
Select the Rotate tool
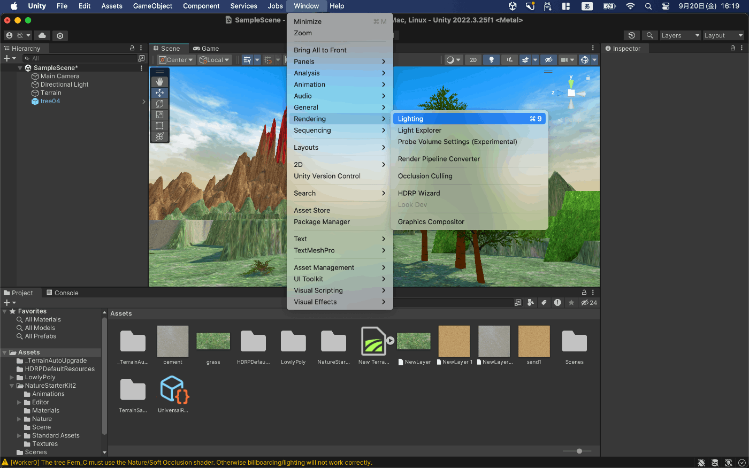tap(159, 104)
